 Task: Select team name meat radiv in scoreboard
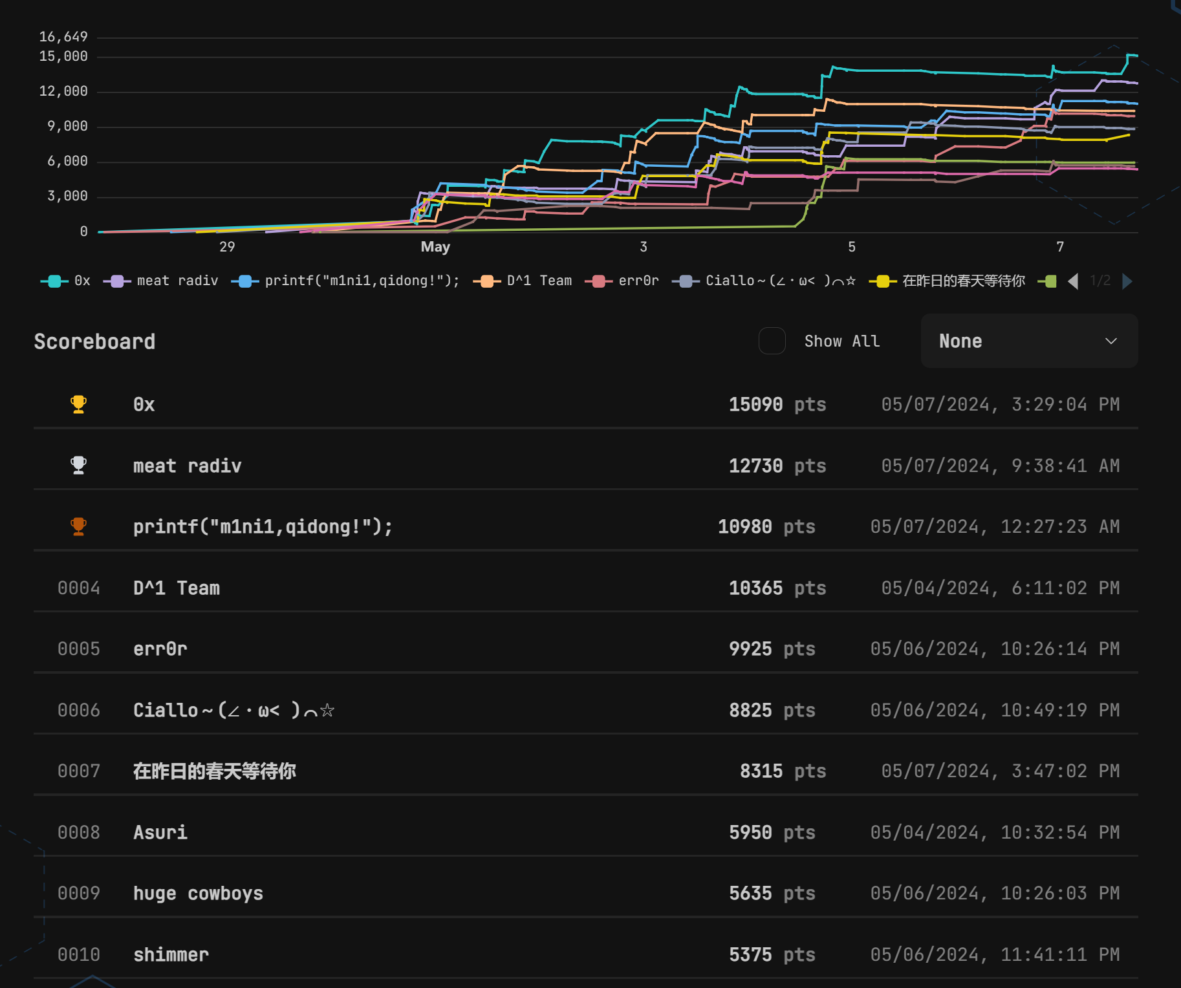(x=188, y=466)
